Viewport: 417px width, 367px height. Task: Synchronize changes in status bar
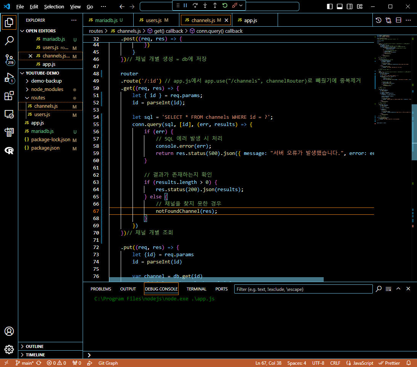tap(39, 363)
